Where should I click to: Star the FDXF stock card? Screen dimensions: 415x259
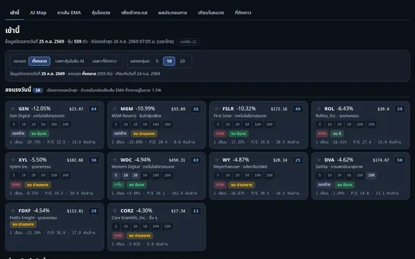pos(13,210)
